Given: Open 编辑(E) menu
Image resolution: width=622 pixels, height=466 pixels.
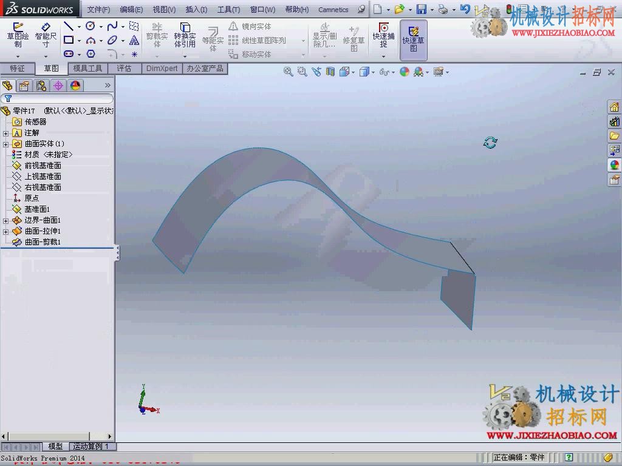Looking at the screenshot, I should (131, 10).
